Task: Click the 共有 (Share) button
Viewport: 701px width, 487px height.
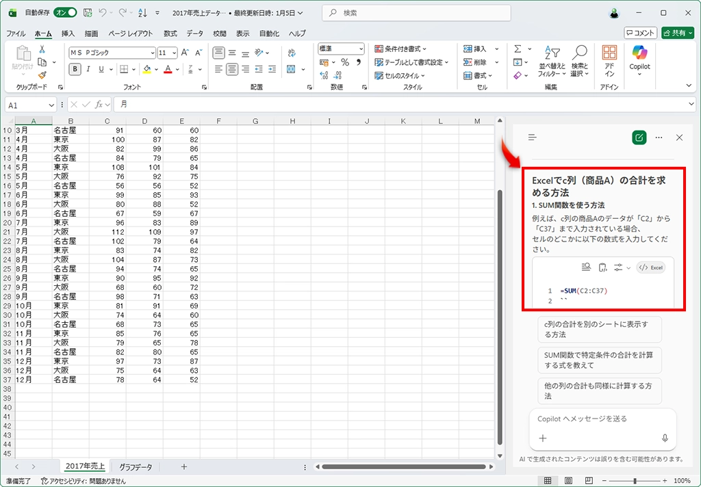Action: 677,33
